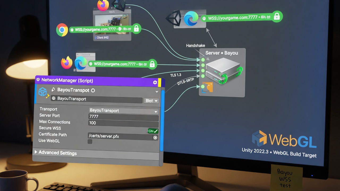Click the Max Connections field showing 100
340x191 pixels.
(x=124, y=123)
